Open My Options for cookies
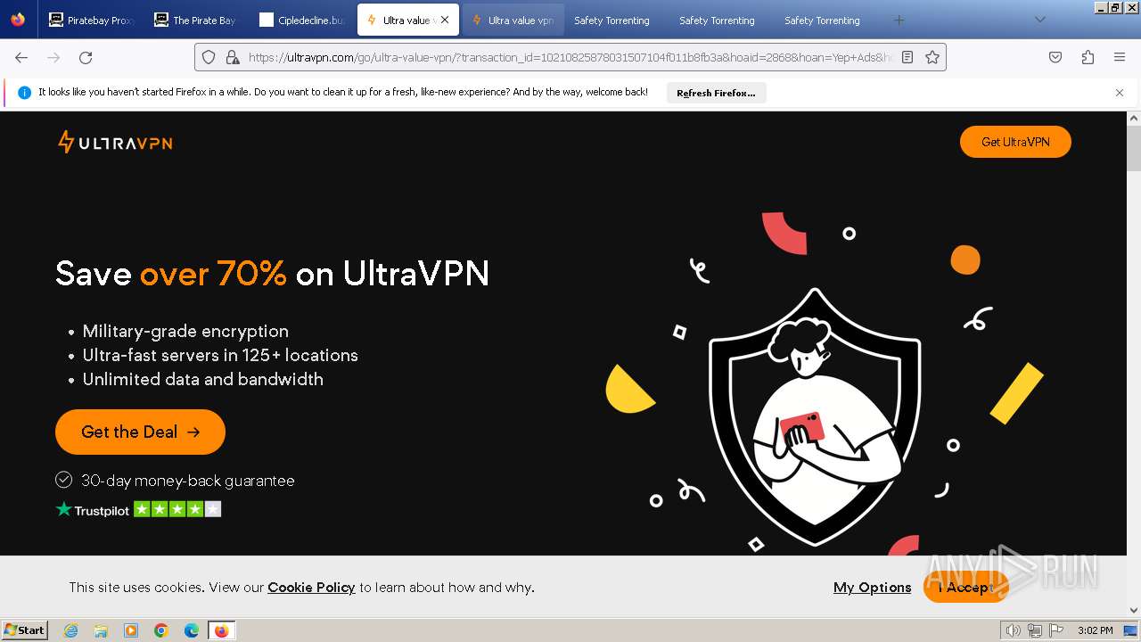 (872, 587)
